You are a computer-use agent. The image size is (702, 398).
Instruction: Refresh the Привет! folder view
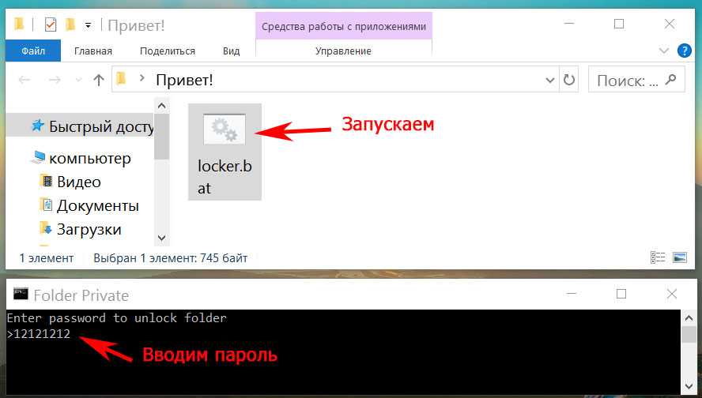(x=568, y=80)
